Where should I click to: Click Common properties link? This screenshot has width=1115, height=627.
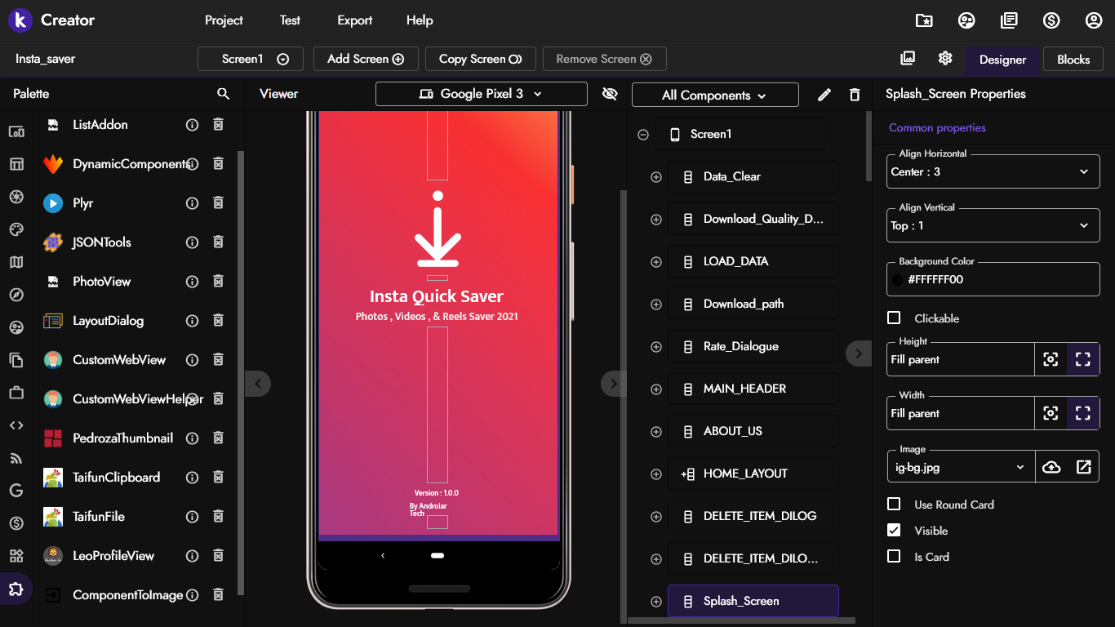coord(937,127)
